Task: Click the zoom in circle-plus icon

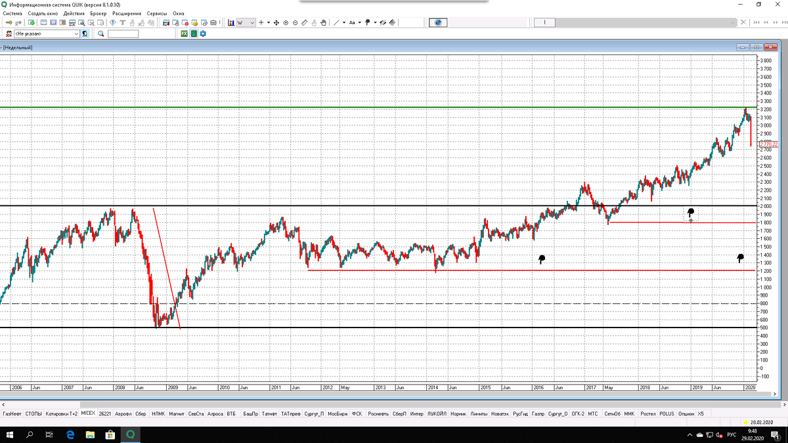Action: pyautogui.click(x=286, y=22)
